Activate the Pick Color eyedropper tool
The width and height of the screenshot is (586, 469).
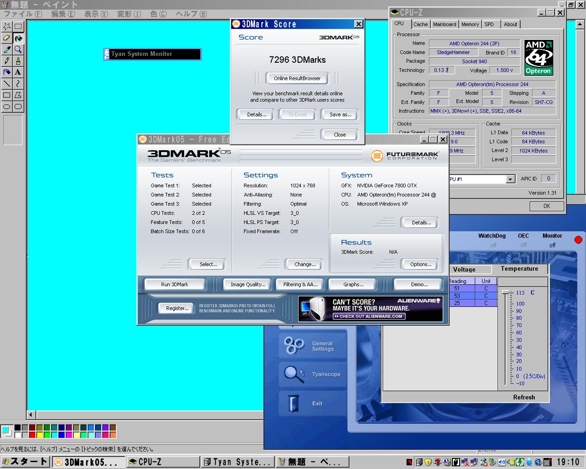(7, 49)
